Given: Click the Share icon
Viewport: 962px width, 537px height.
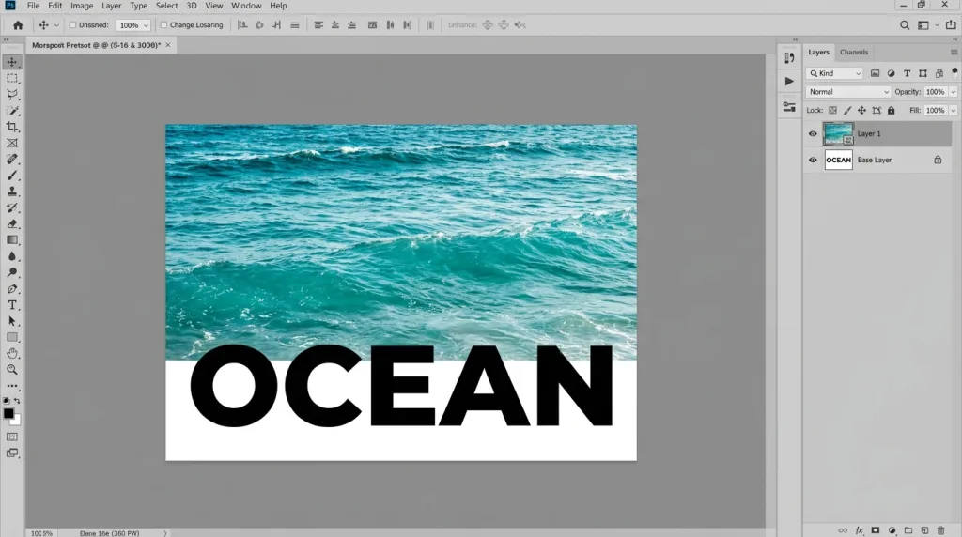Looking at the screenshot, I should click(951, 25).
